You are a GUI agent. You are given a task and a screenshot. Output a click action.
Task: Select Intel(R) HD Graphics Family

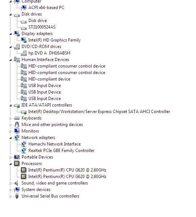click(x=54, y=40)
